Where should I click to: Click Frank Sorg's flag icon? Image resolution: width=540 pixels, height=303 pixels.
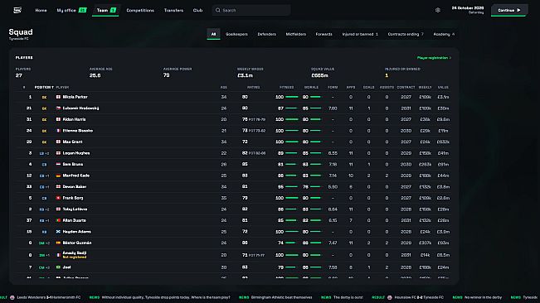point(58,198)
